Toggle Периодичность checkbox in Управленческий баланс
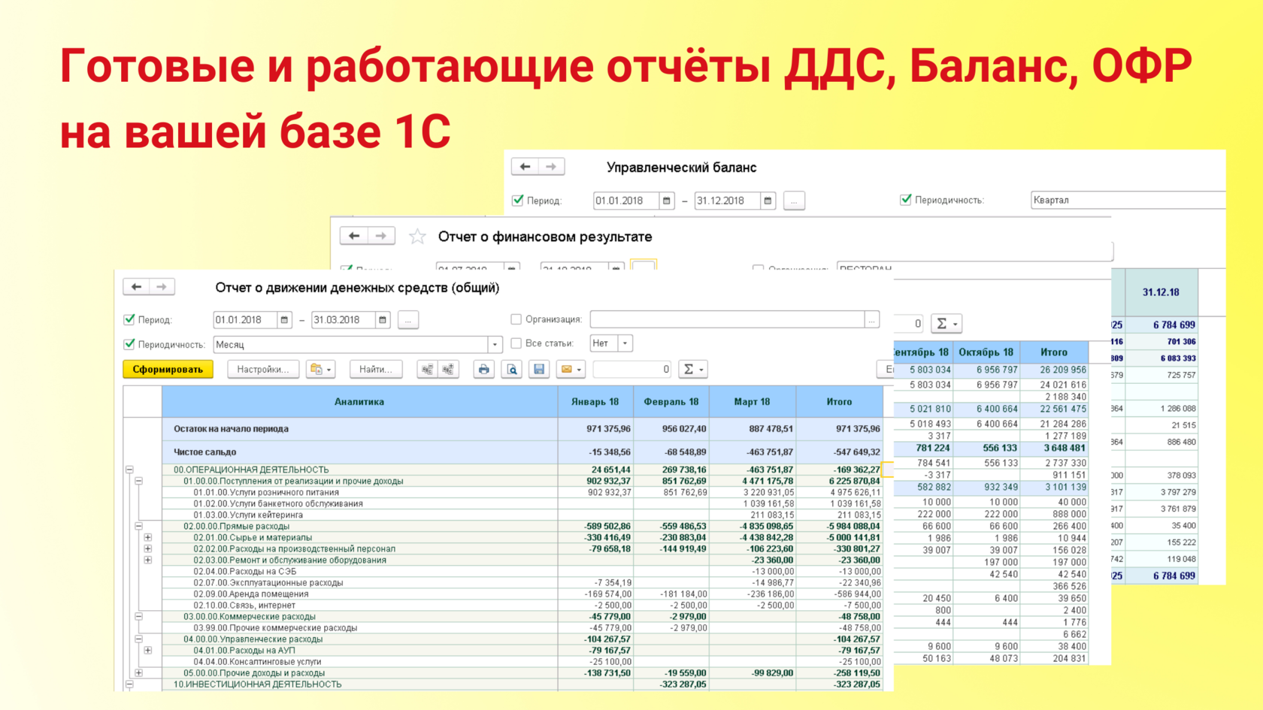This screenshot has height=710, width=1263. coord(905,199)
